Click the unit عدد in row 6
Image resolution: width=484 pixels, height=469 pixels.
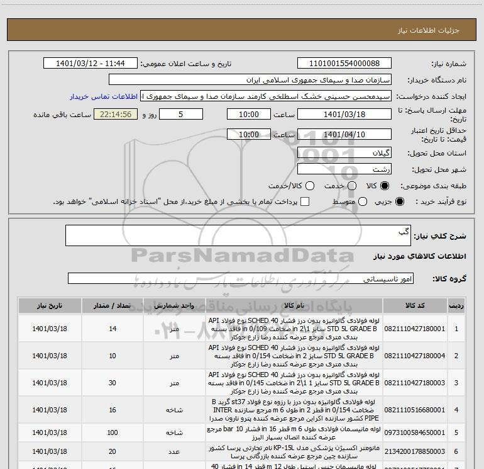[x=174, y=451]
